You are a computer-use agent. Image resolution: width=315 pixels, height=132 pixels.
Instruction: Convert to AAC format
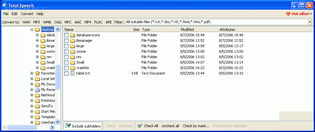(78, 22)
